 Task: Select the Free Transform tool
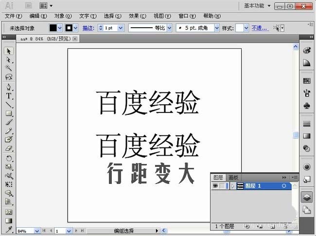[x=8, y=184]
